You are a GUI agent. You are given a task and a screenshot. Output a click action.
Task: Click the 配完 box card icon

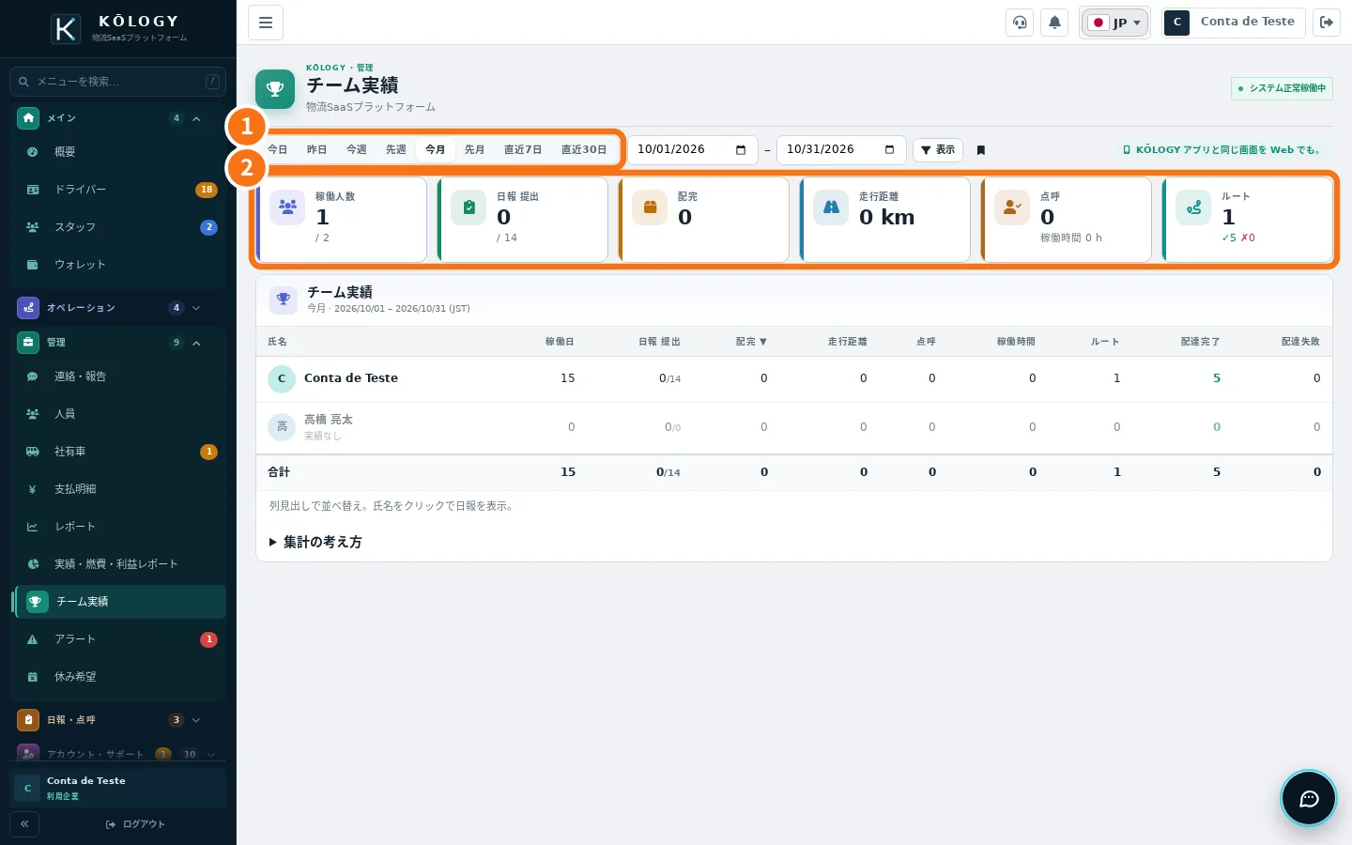650,207
